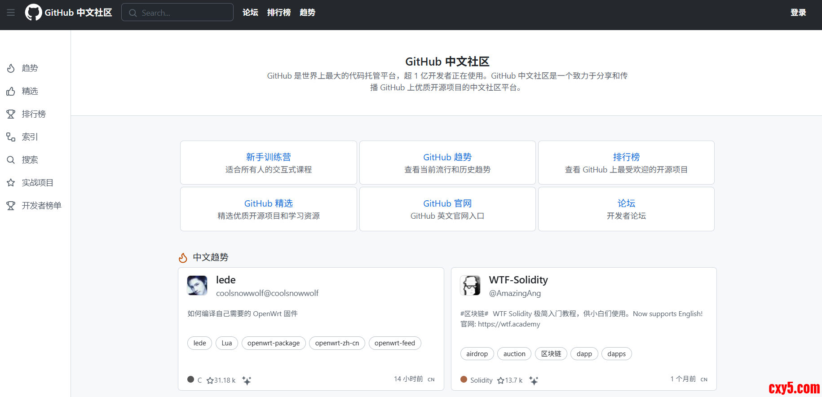Click the flame icon for 趋势 in sidebar
The width and height of the screenshot is (822, 397).
point(11,68)
